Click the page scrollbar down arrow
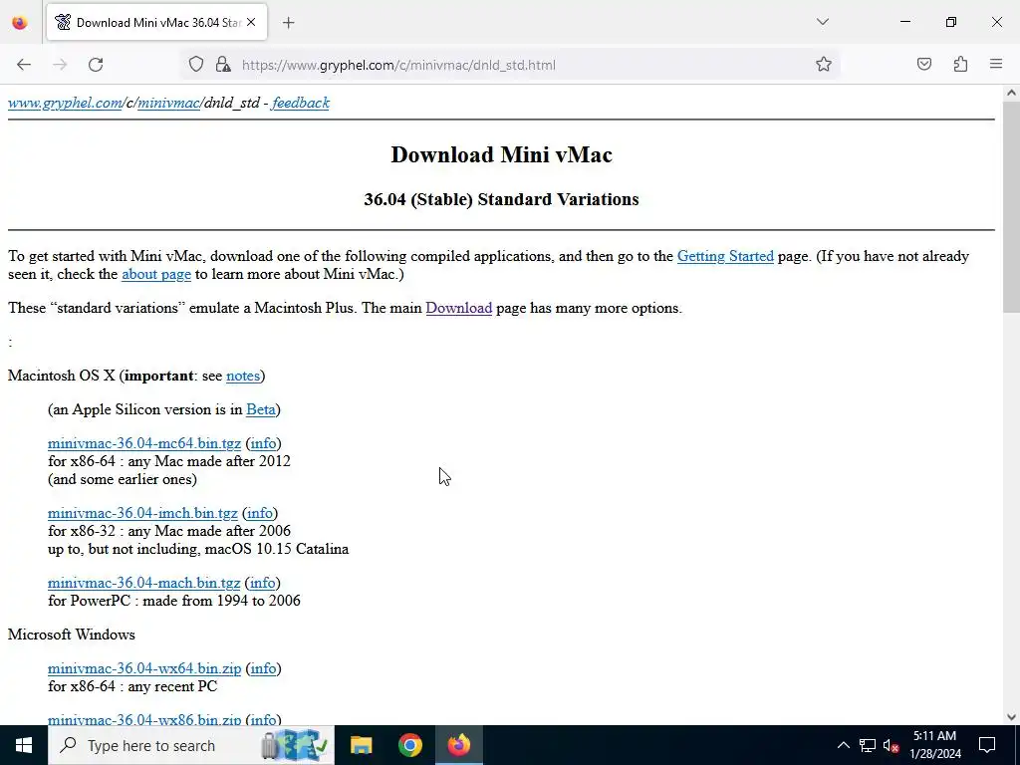 pos(1011,717)
